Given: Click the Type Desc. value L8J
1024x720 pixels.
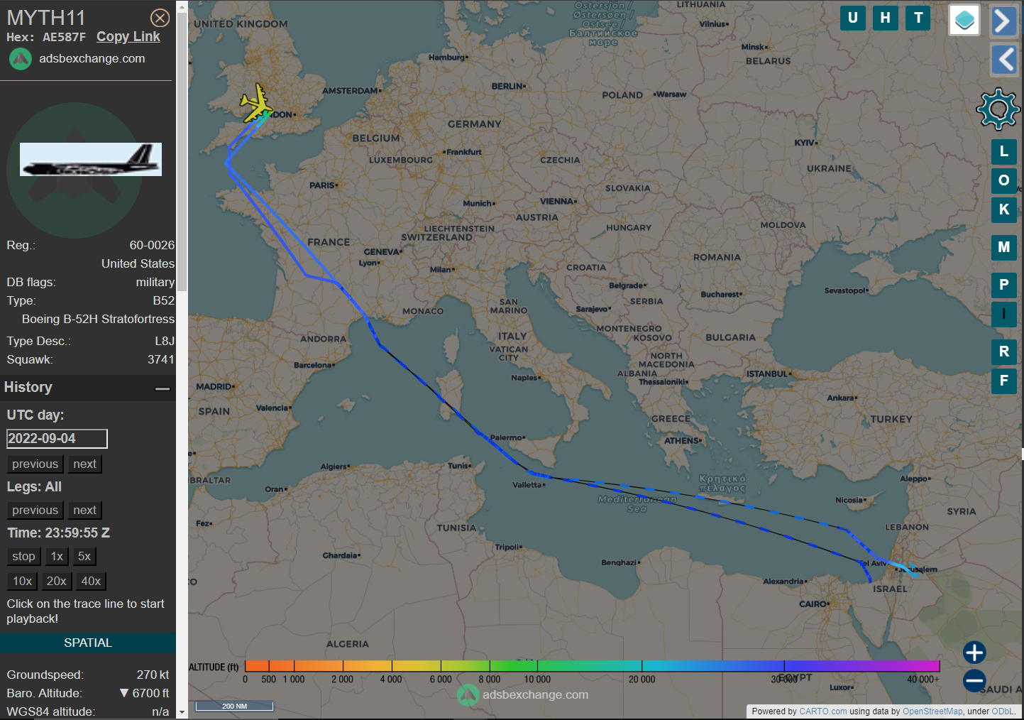Looking at the screenshot, I should (165, 341).
